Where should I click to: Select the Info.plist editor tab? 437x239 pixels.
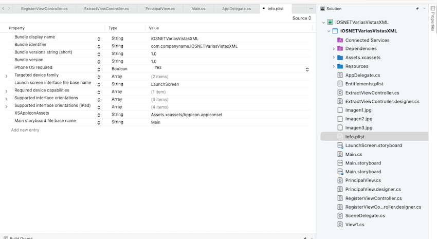pyautogui.click(x=276, y=9)
